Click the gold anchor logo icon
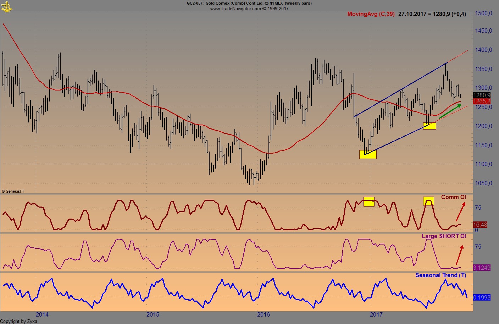Screen dimensions: 499x324 [7, 6]
